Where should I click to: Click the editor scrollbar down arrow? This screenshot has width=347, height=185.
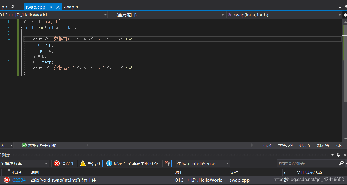(x=345, y=139)
